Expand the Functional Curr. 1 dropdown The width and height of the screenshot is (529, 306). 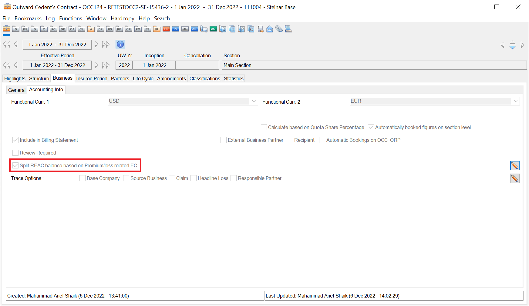pos(254,101)
